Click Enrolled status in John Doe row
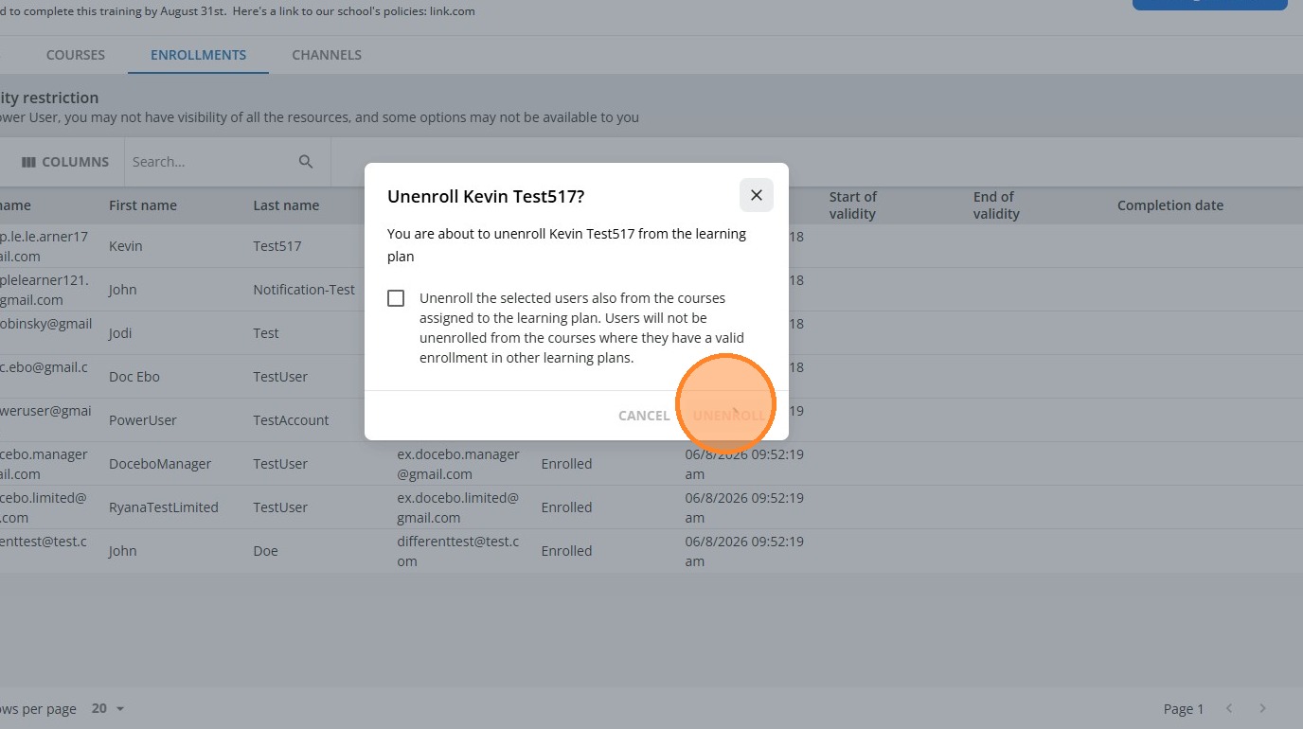This screenshot has width=1303, height=729. click(x=566, y=551)
